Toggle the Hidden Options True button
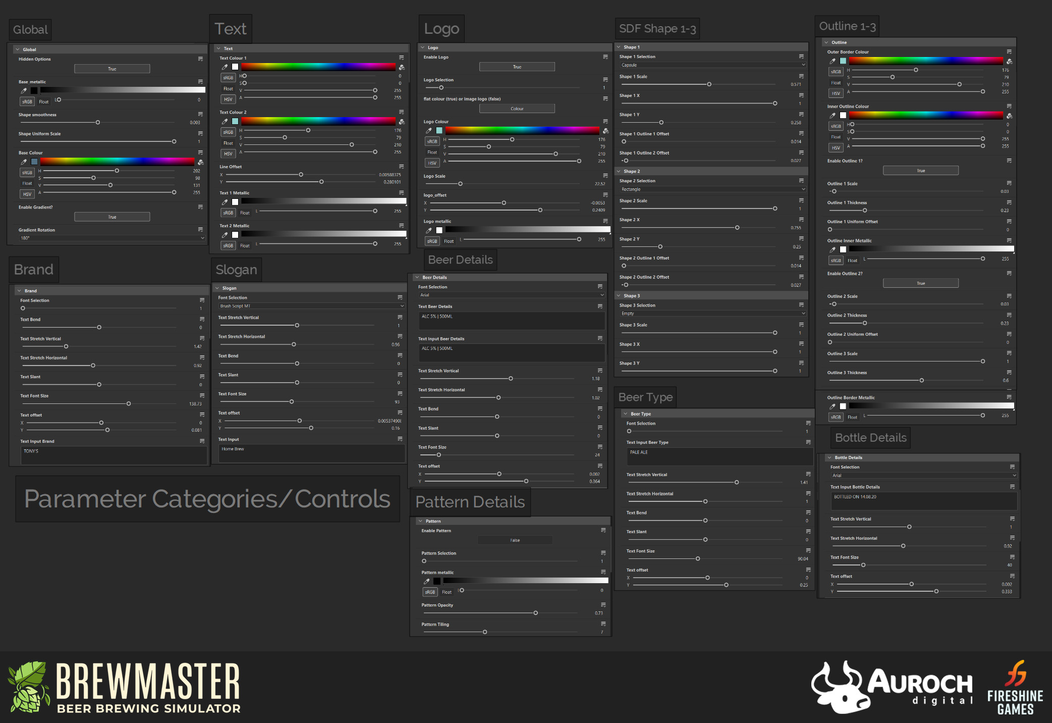1052x723 pixels. tap(112, 69)
